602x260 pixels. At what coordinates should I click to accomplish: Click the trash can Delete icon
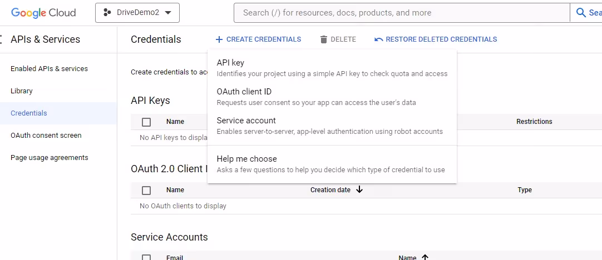pos(324,39)
